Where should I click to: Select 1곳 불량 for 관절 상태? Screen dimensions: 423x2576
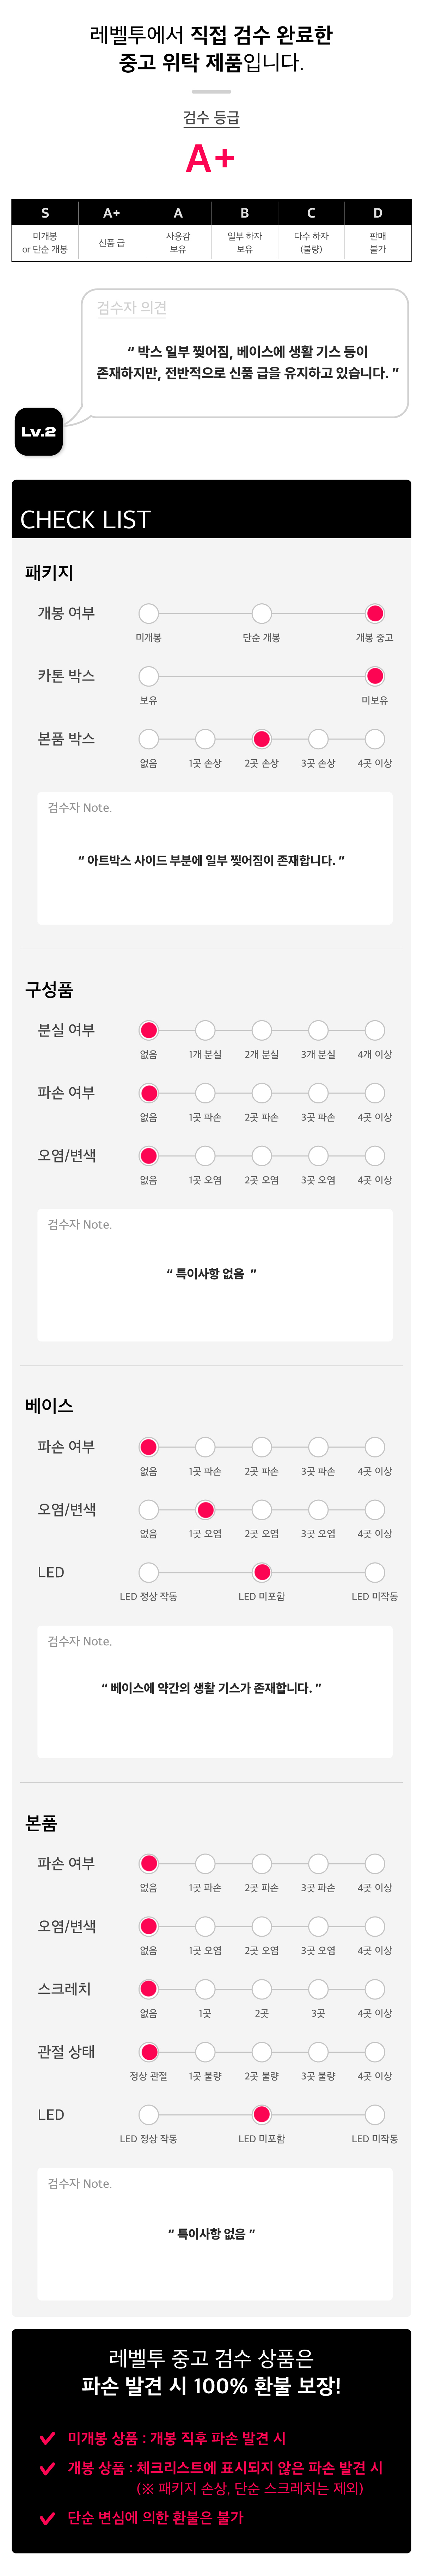click(x=205, y=2051)
